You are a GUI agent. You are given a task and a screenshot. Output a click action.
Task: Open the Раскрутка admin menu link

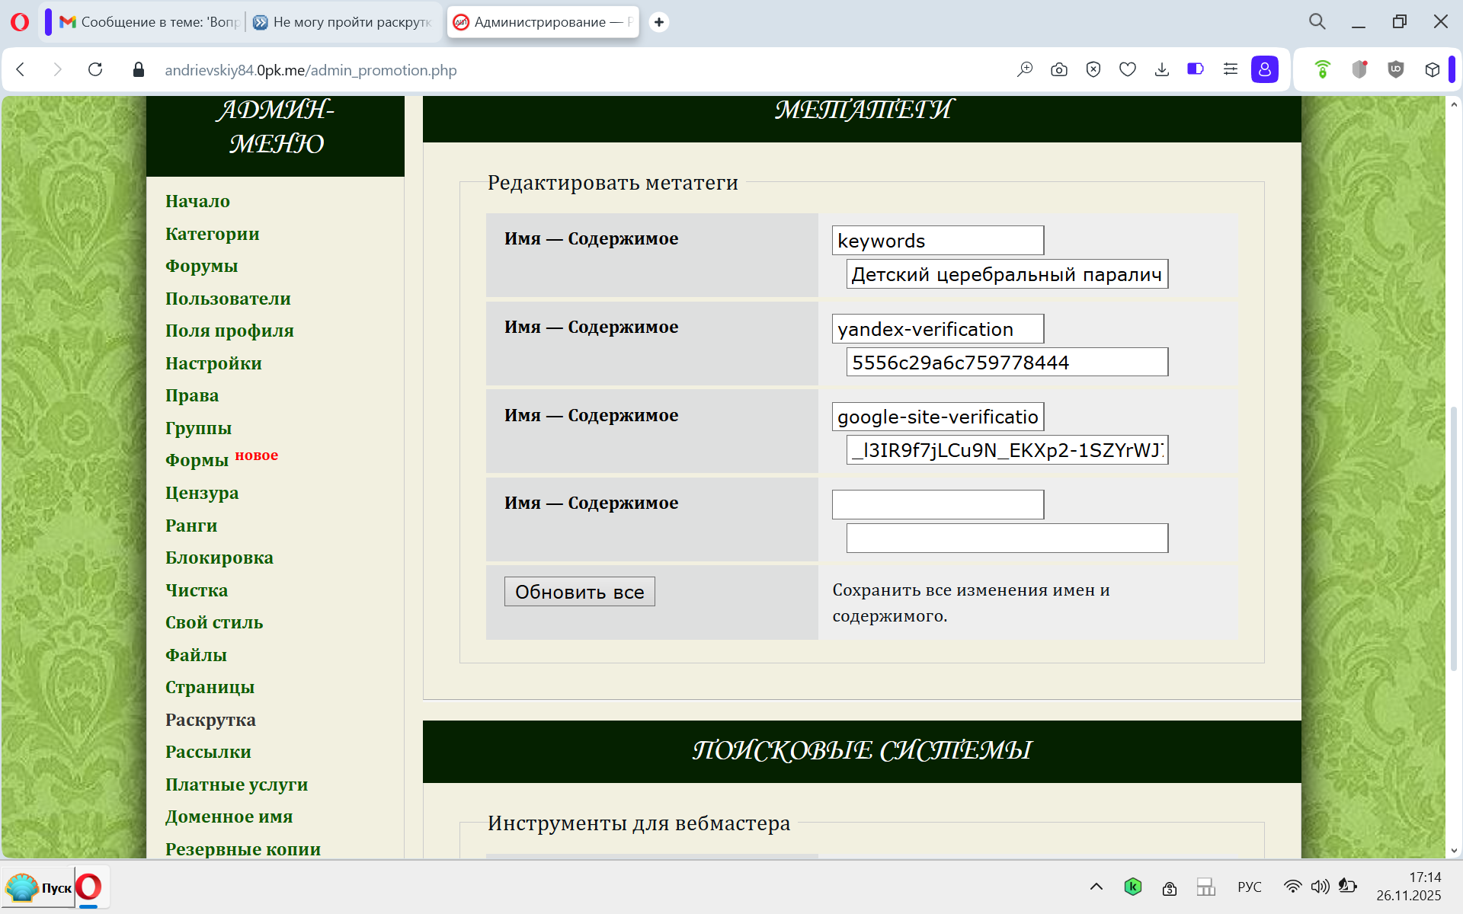click(x=210, y=720)
